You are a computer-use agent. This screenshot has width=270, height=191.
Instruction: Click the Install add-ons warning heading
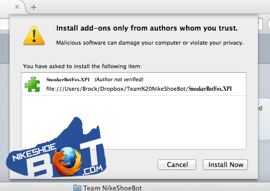147,28
